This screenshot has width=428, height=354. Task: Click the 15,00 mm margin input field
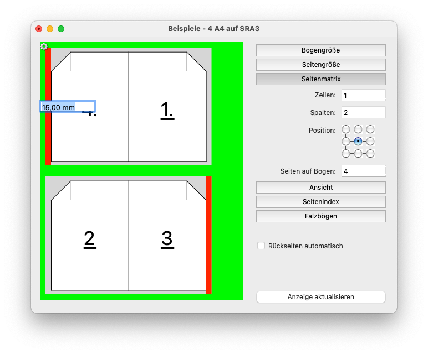tap(68, 106)
